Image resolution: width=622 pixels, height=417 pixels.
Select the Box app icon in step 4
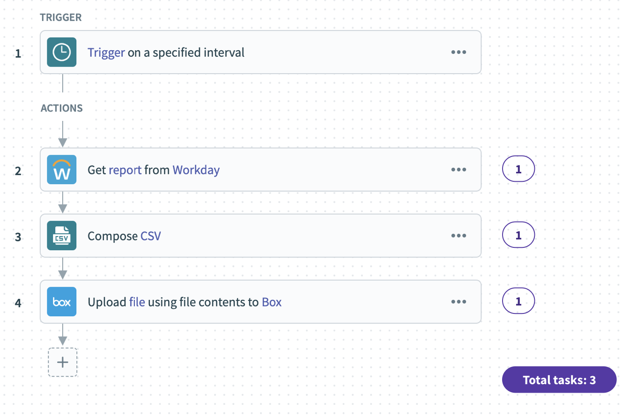click(x=61, y=302)
